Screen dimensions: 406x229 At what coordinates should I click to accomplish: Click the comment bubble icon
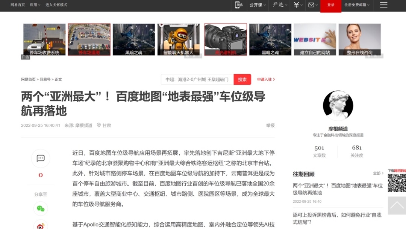tap(41, 158)
